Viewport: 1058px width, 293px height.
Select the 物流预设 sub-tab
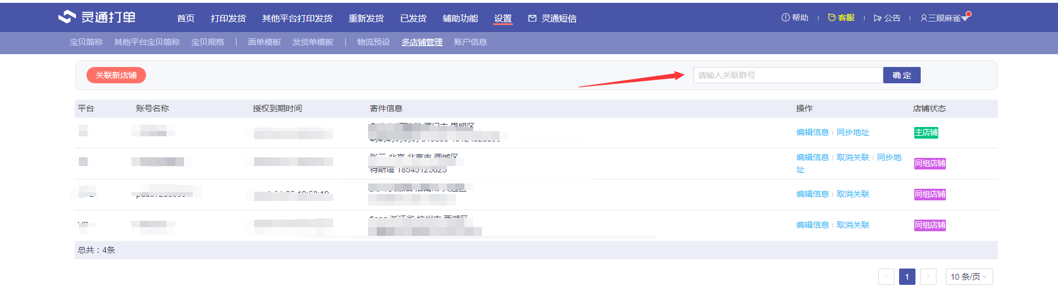pos(373,42)
